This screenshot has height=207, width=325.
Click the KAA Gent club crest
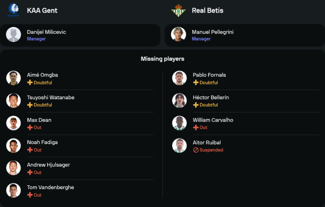[13, 10]
